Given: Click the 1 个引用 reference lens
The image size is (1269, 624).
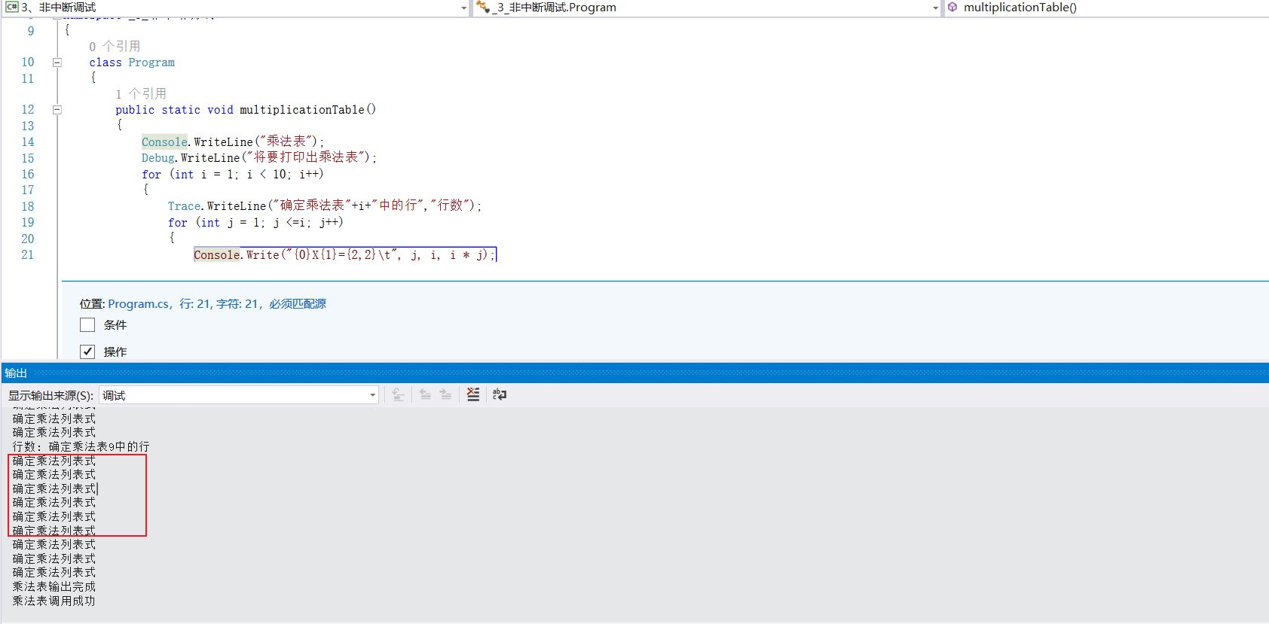Looking at the screenshot, I should click(141, 94).
